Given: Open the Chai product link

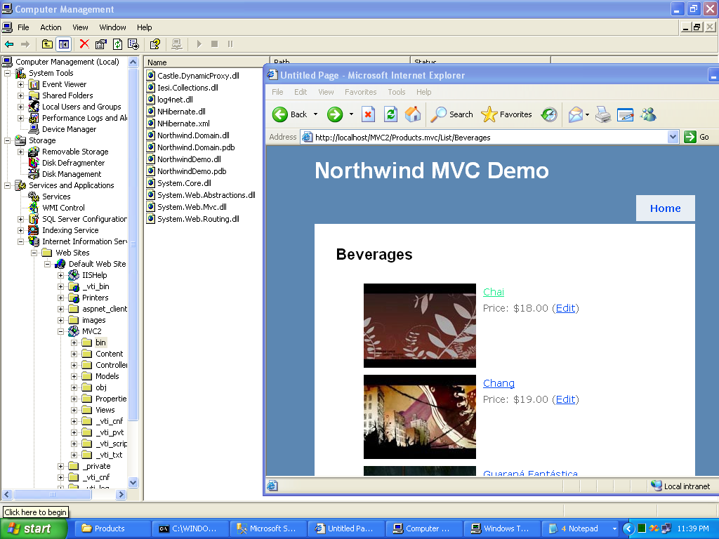Looking at the screenshot, I should [494, 292].
